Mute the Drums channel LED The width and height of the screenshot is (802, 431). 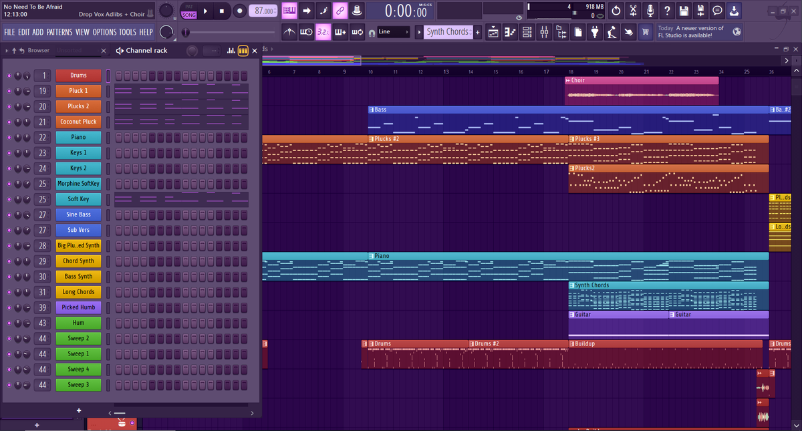coord(9,76)
